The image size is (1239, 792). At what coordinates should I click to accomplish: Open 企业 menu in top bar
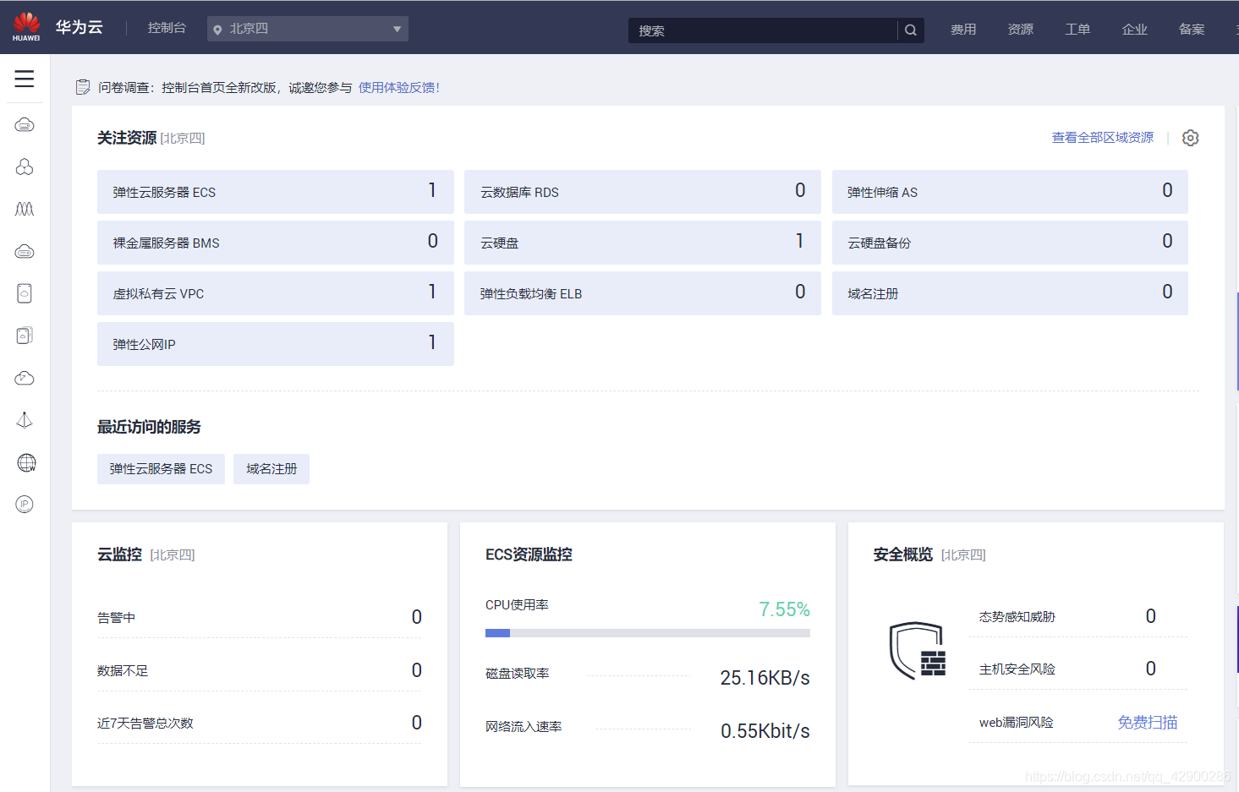1135,30
